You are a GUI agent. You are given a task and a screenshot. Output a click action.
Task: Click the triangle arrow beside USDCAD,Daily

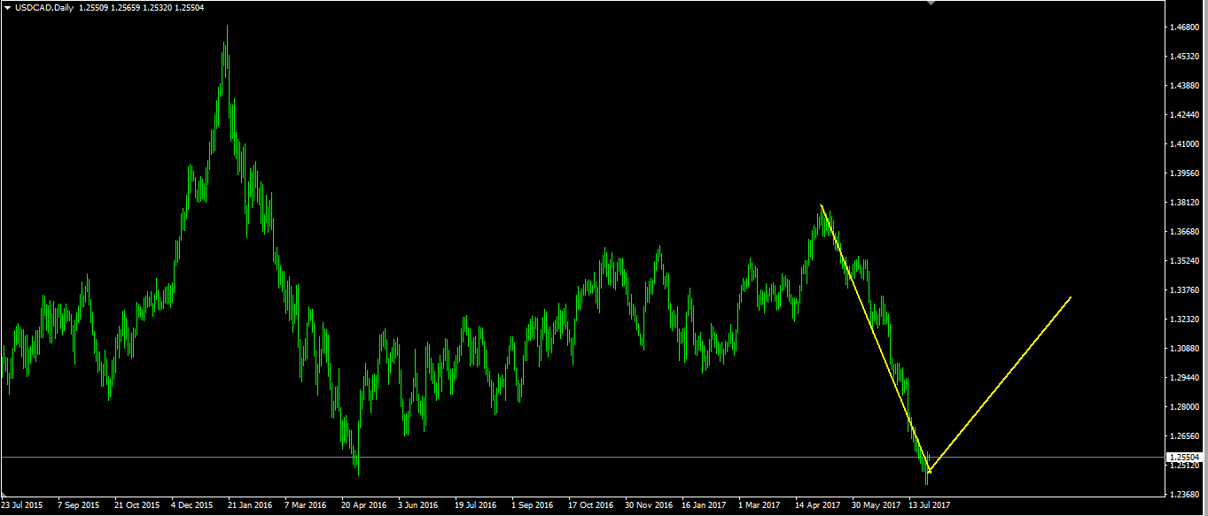(x=8, y=7)
